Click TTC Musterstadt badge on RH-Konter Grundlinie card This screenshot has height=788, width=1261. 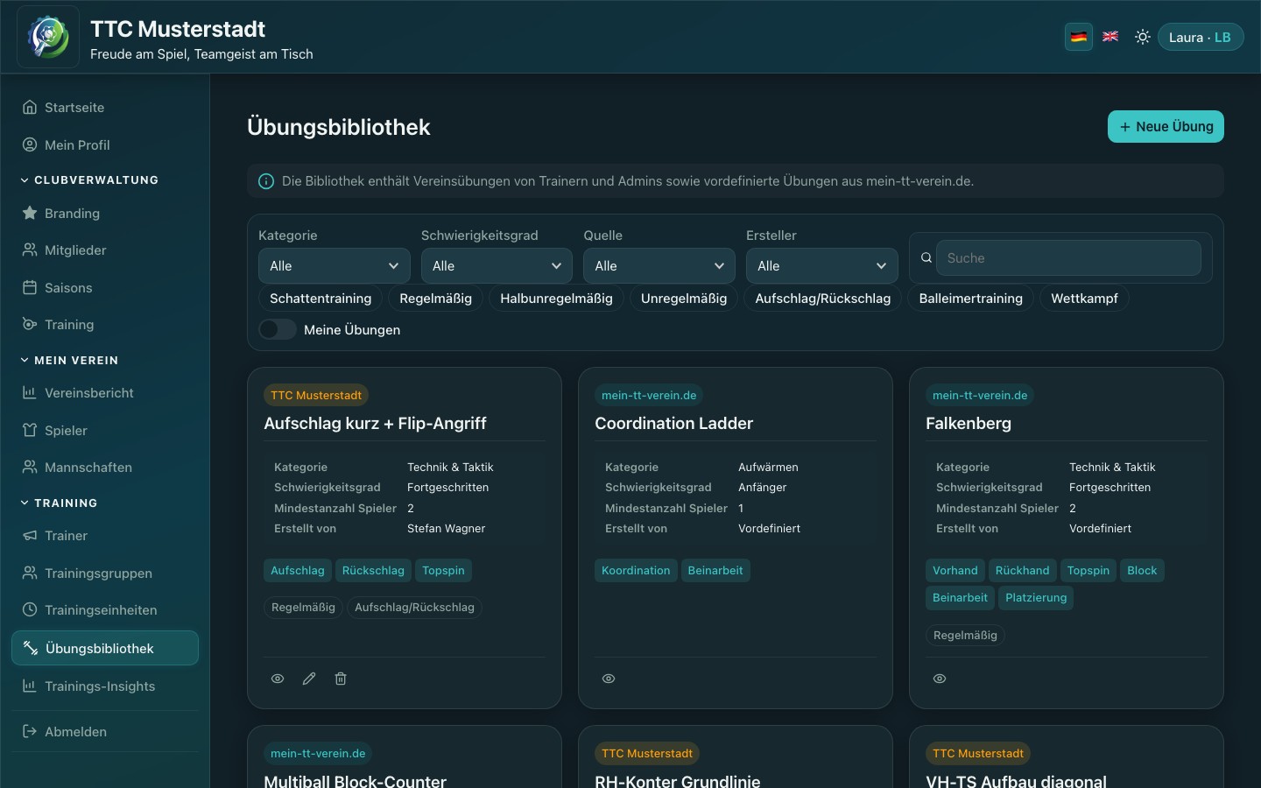tap(647, 753)
